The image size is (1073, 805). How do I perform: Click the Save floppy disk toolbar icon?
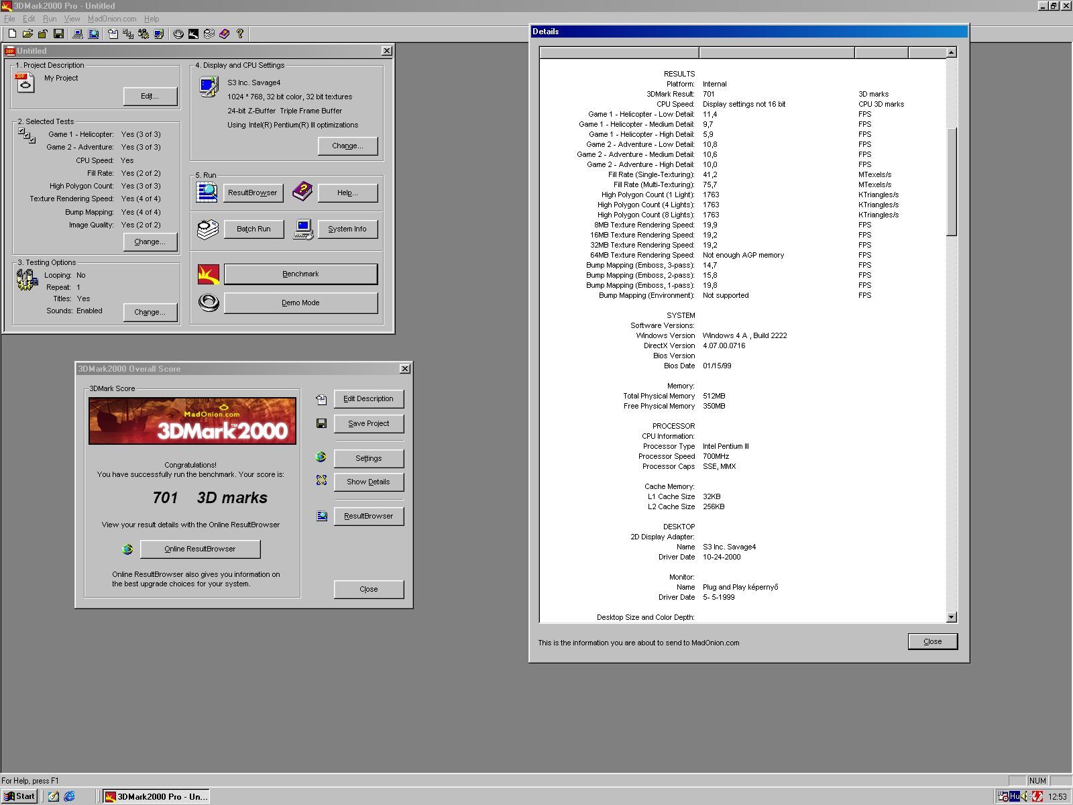point(58,34)
